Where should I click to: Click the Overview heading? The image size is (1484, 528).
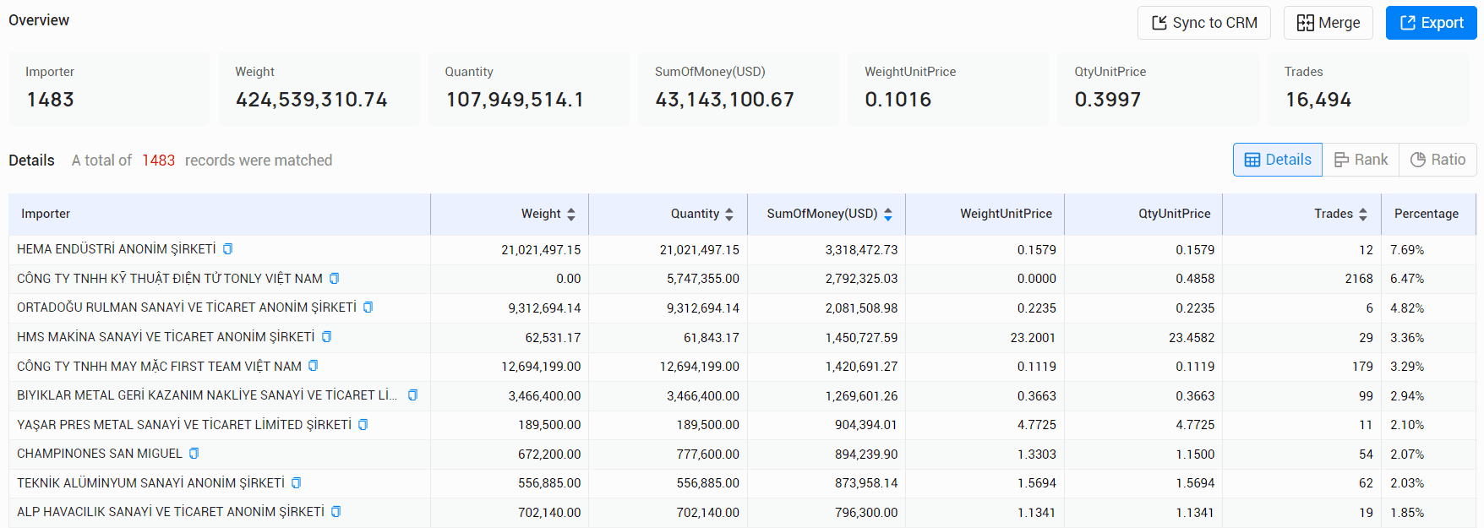(39, 20)
